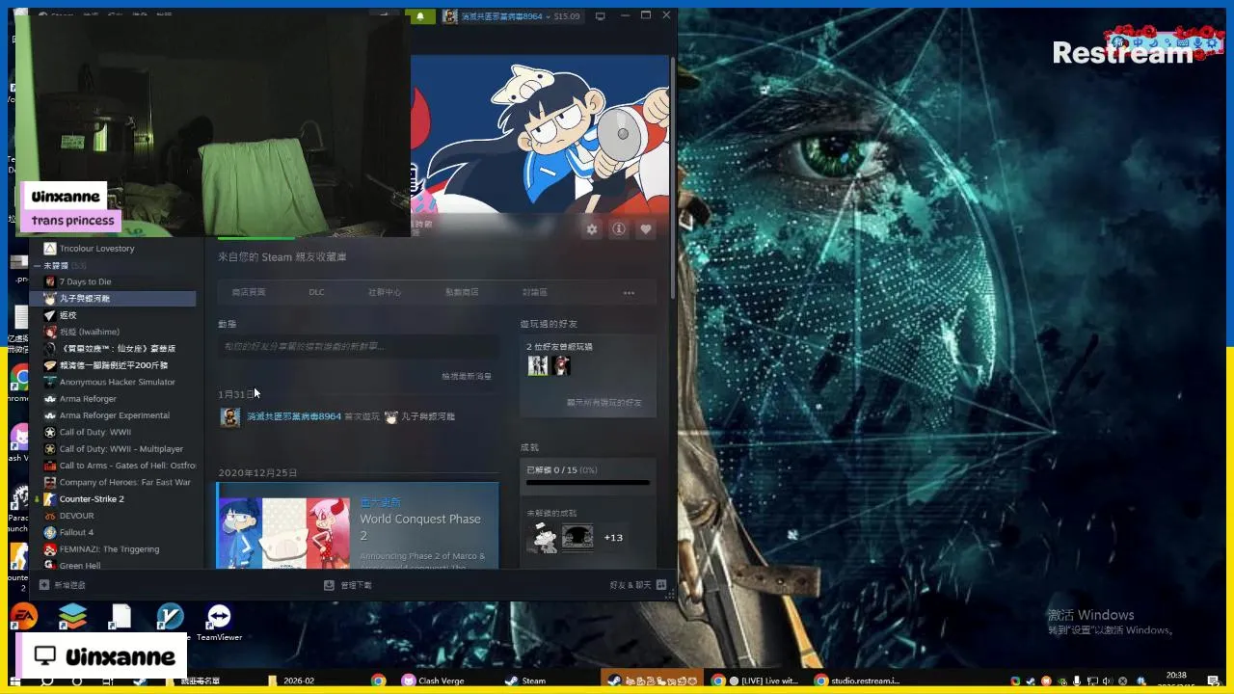Switch to Steam taskbar item

pyautogui.click(x=527, y=681)
